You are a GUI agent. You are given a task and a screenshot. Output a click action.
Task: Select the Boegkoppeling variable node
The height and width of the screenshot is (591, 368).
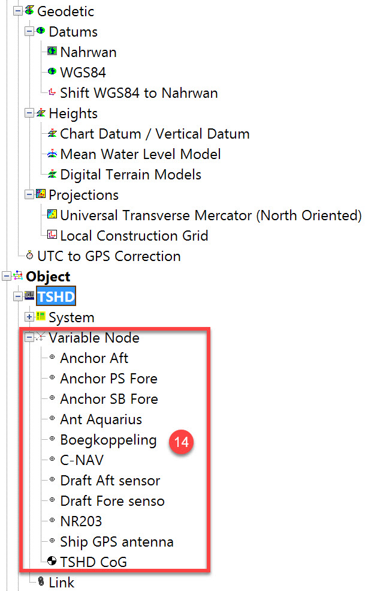(x=108, y=440)
